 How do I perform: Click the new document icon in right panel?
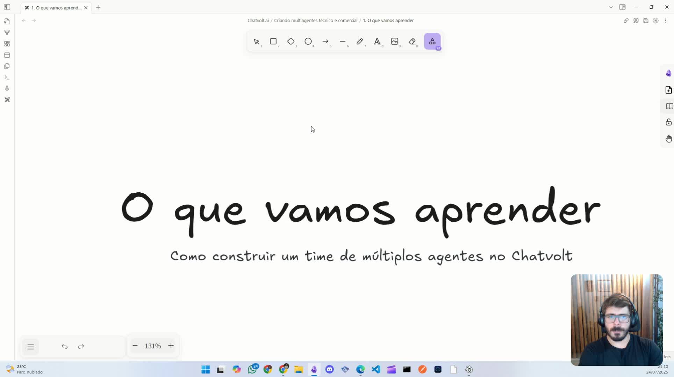669,90
